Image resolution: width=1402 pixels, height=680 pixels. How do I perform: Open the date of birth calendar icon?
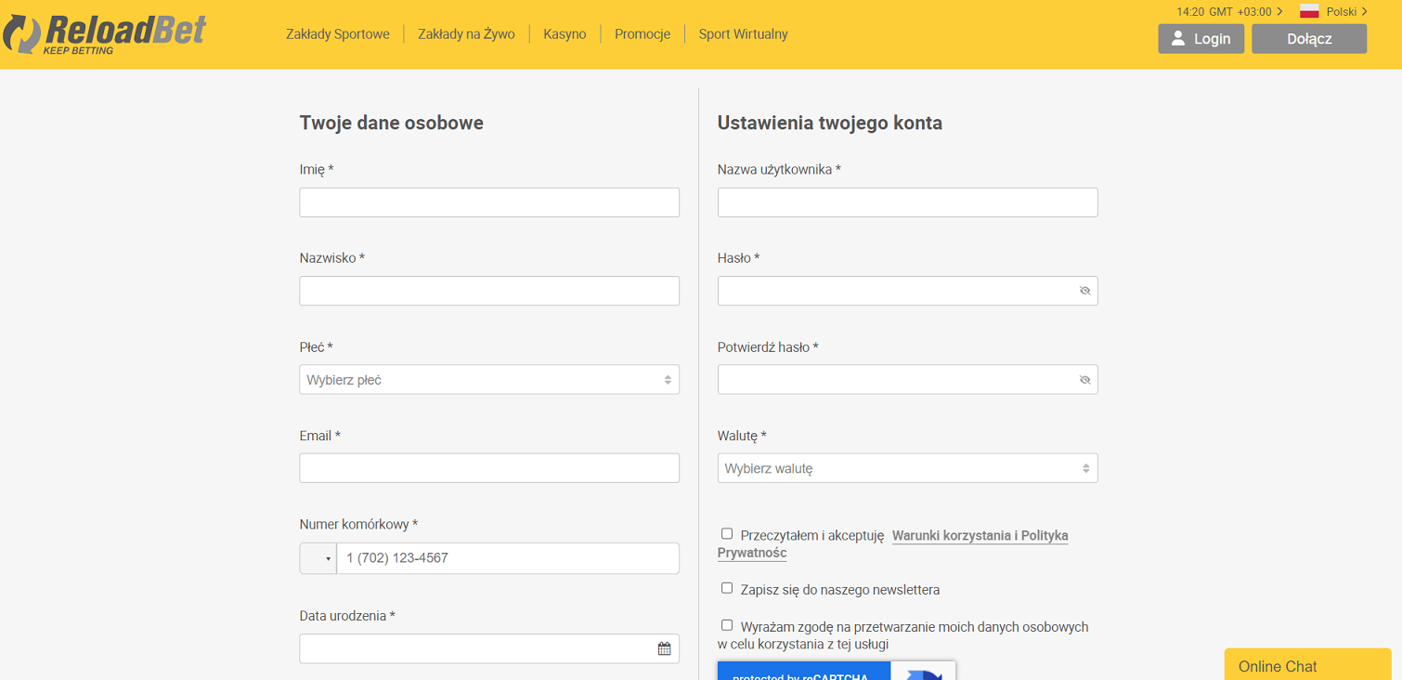click(664, 648)
